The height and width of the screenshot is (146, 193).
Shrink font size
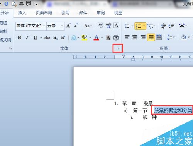click(76, 26)
